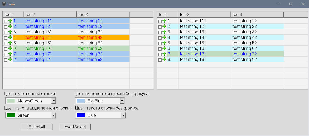The height and width of the screenshot is (136, 309).
Task: Open the MoneyGreen color dropdown
Action: click(x=54, y=101)
